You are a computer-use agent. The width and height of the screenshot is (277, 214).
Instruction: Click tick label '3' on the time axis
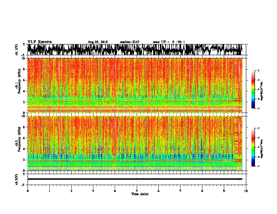pos(93,191)
